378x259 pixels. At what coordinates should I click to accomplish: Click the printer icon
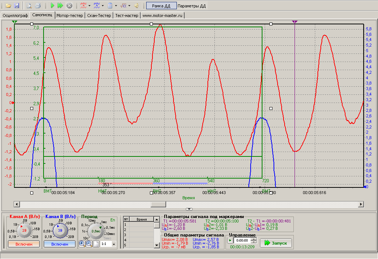tap(38, 6)
